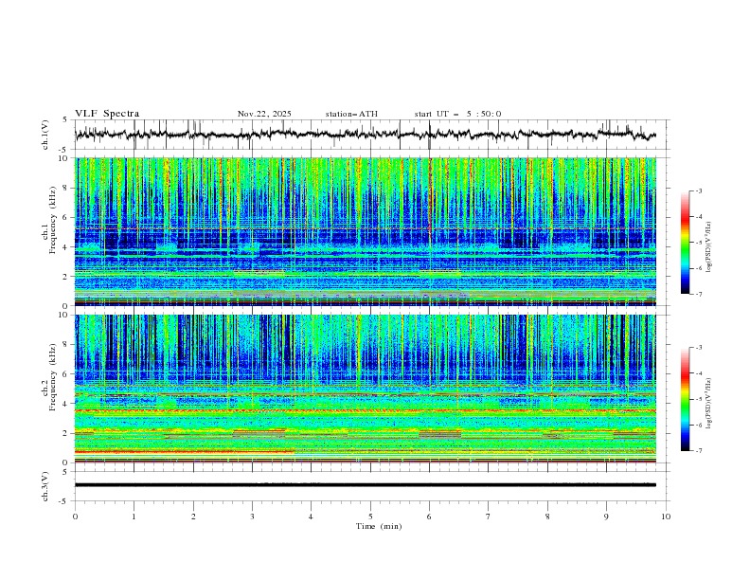This screenshot has width=750, height=580.
Task: Click the "start UT = 5 :50: 0" header text
Action: point(457,114)
